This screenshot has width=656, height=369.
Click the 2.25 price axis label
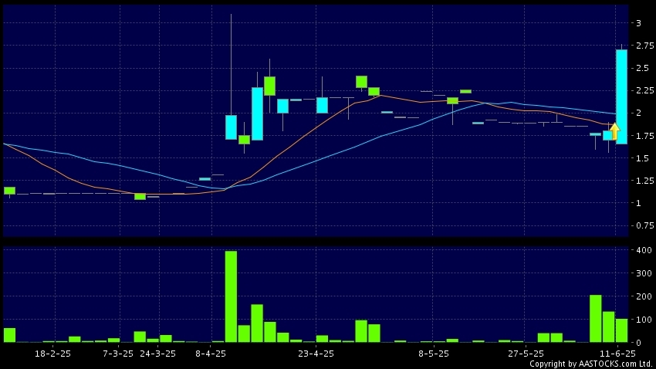[x=644, y=90]
